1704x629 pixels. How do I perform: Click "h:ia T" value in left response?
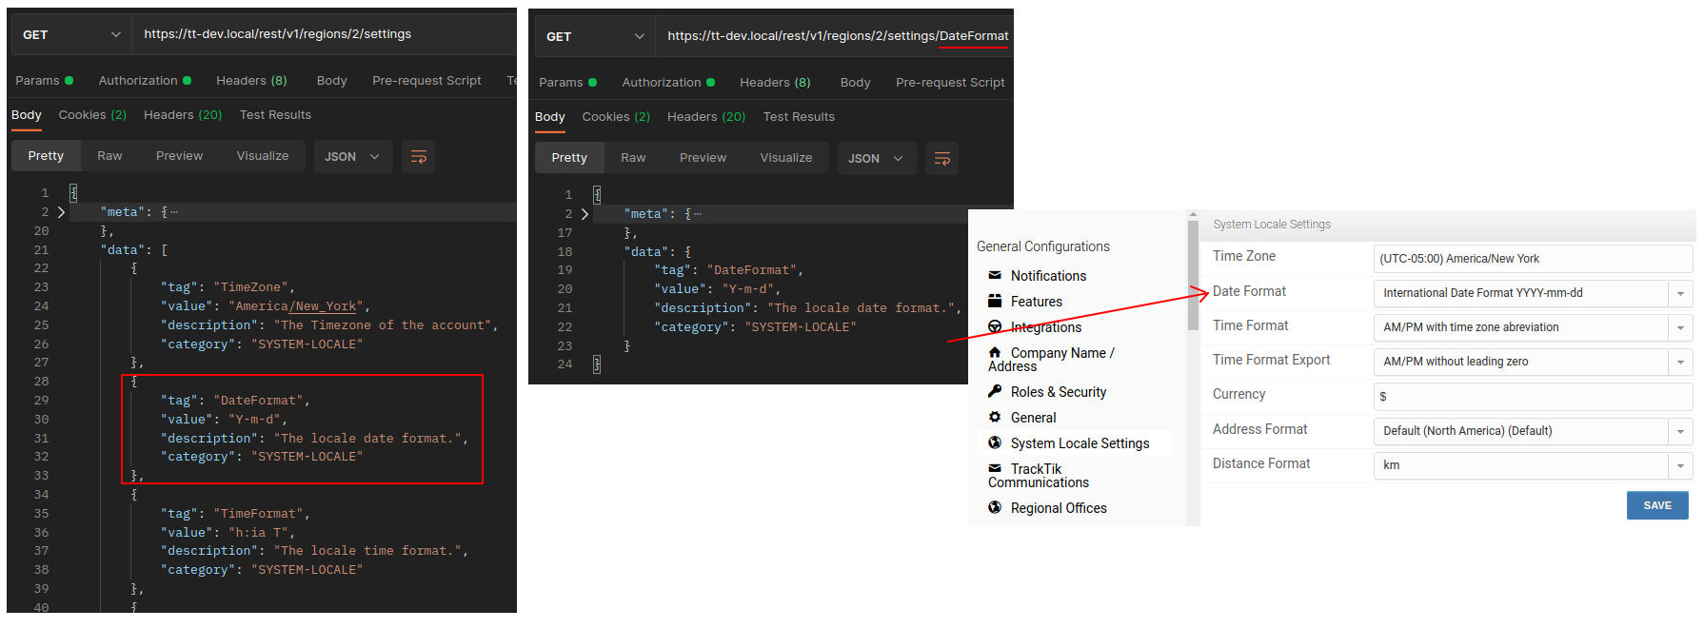pyautogui.click(x=260, y=533)
